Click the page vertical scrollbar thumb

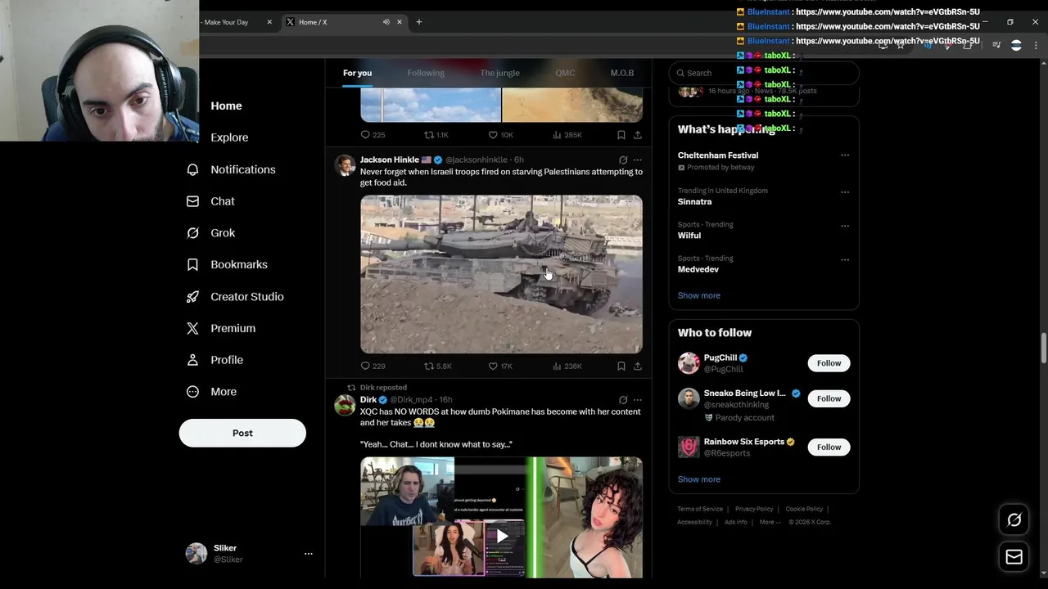(x=1043, y=348)
